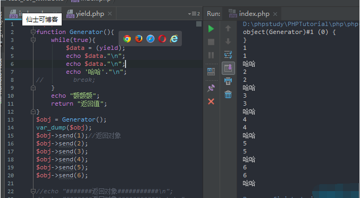Show hidden editor tabs dropdown
The height and width of the screenshot is (198, 360).
[x=194, y=14]
